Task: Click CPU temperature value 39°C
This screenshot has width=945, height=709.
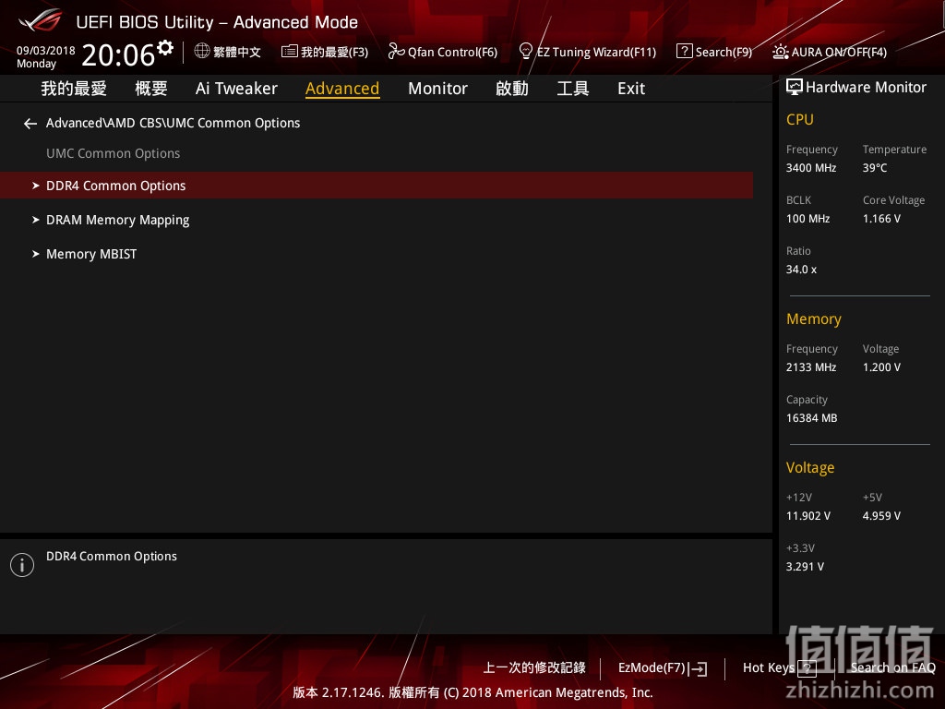Action: click(875, 168)
